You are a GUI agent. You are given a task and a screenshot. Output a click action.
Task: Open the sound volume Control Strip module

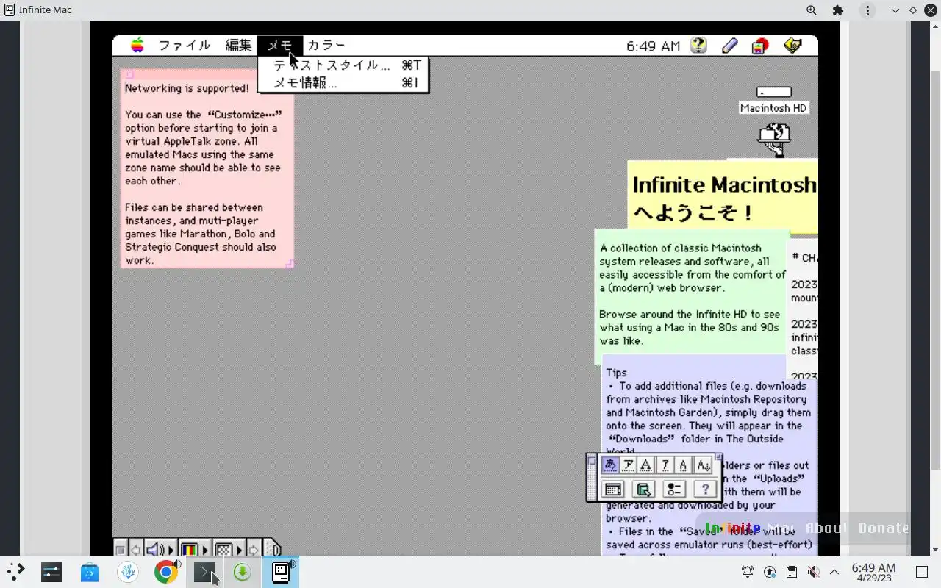pyautogui.click(x=160, y=550)
